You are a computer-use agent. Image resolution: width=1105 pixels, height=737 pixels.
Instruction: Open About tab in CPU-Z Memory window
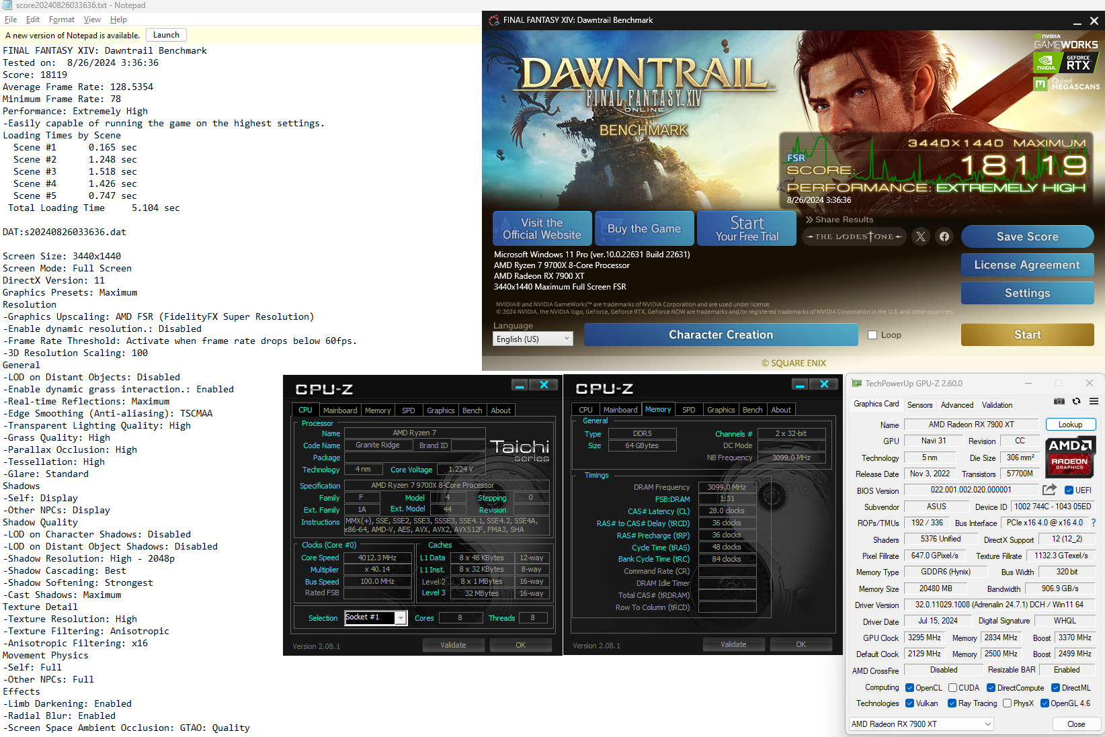point(781,409)
